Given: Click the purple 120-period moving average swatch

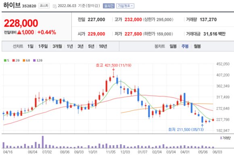Looking at the screenshot, I should (x=34, y=60).
